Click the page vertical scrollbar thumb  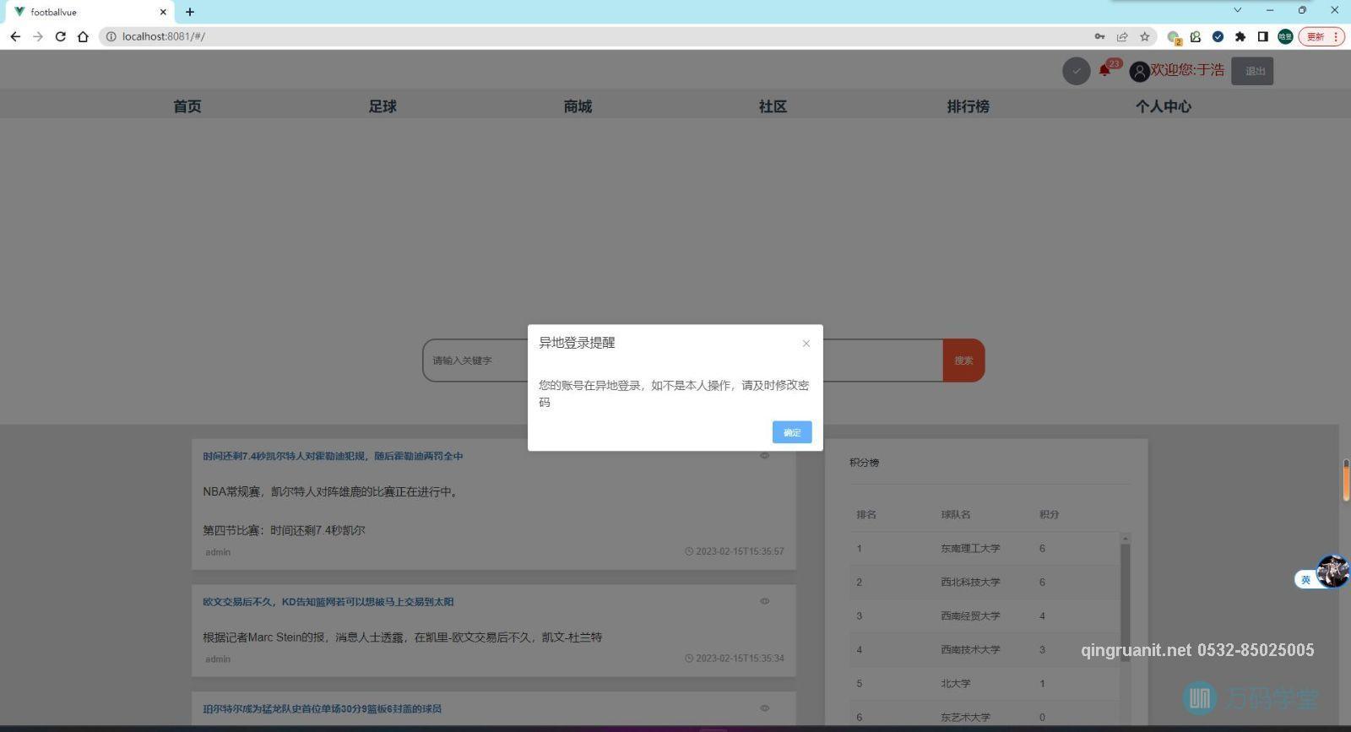[x=1346, y=480]
